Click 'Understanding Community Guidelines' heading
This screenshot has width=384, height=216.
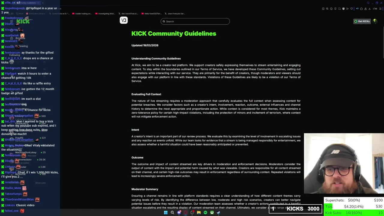(x=156, y=58)
